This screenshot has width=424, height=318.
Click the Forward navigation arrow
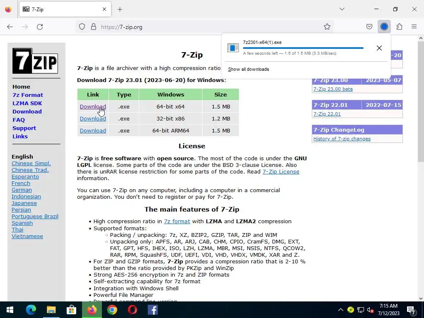tap(25, 27)
